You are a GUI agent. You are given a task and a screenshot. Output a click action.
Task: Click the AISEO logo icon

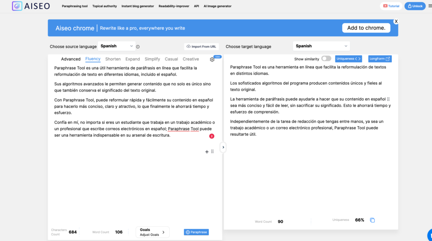click(x=17, y=6)
